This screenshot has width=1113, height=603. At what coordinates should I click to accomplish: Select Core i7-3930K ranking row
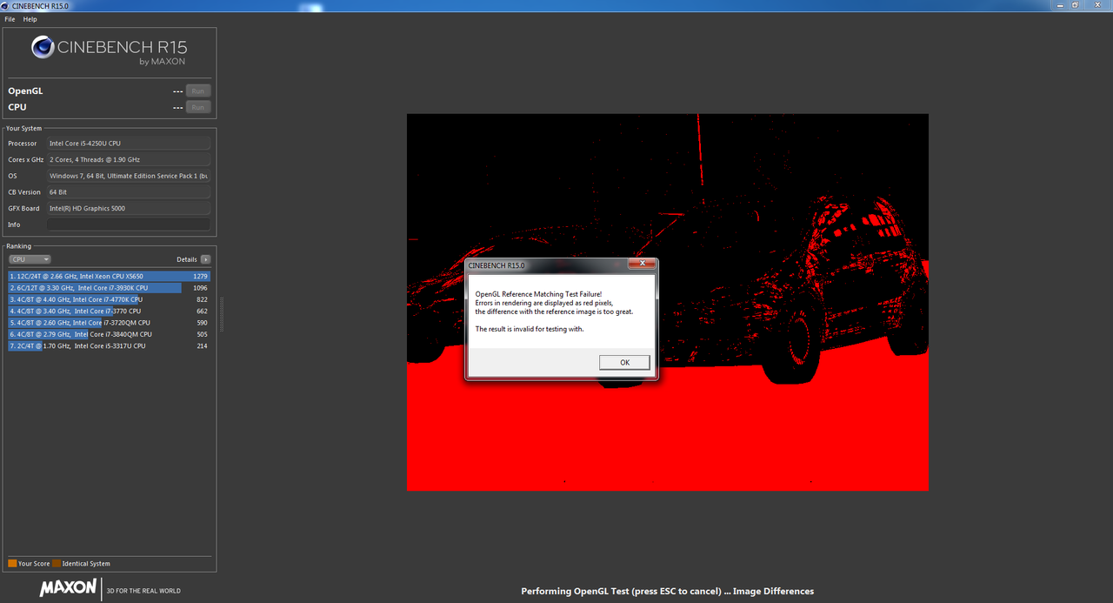(x=110, y=288)
